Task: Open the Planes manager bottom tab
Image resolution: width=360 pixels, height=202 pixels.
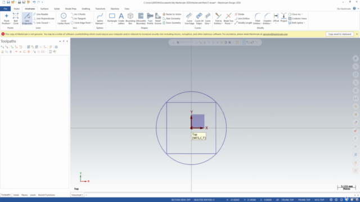Action: (25, 195)
